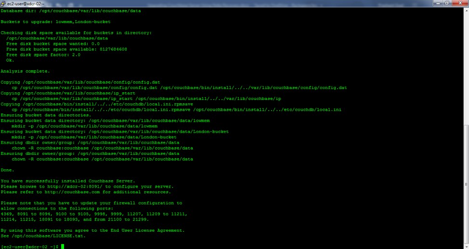This screenshot has width=469, height=249.
Task: Click the 'Database dir:' output line
Action: (71, 11)
